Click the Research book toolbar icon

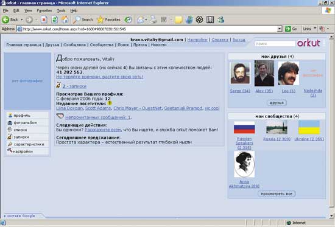coord(210,20)
